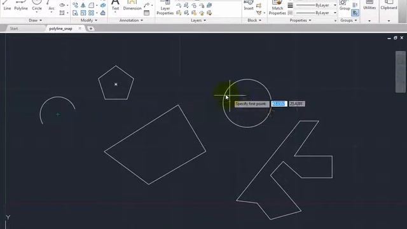Select the Dimension tool
The image size is (407, 229).
pyautogui.click(x=132, y=6)
